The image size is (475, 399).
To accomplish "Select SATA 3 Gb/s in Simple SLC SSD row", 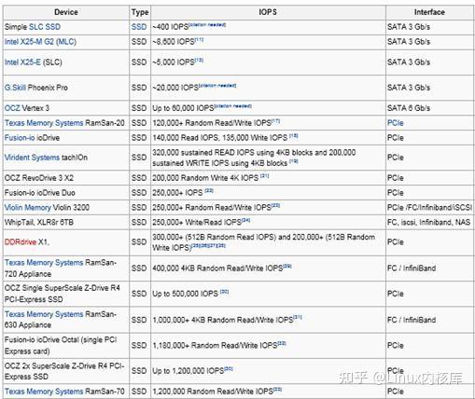I will click(x=429, y=27).
